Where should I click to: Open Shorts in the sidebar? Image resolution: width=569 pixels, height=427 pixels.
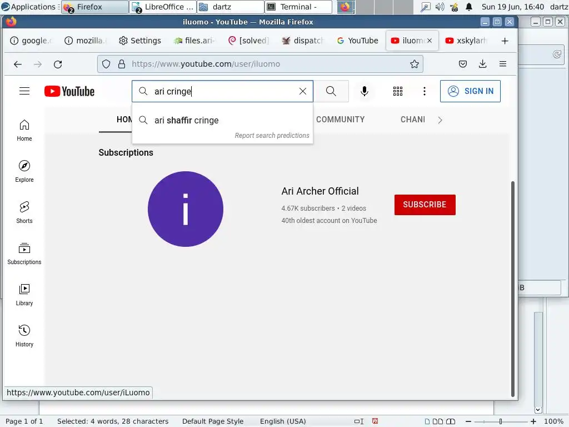[x=24, y=212]
